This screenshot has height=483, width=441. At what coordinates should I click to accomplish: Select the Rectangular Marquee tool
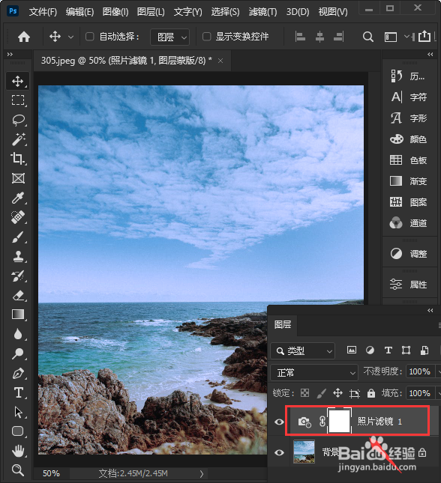coord(17,100)
